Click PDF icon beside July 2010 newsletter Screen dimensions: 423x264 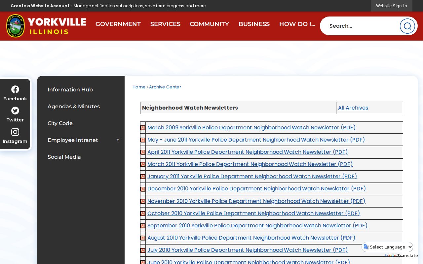(143, 250)
